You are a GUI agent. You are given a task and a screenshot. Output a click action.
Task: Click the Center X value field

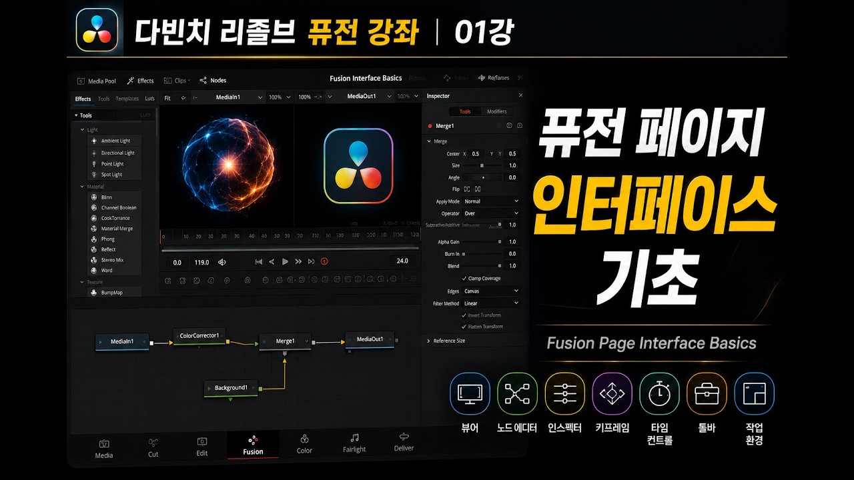476,154
